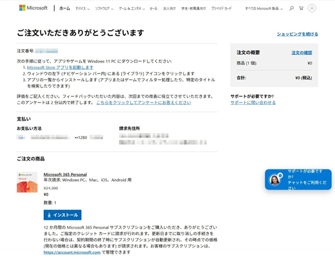Image resolution: width=335 pixels, height=268 pixels.
Task: Click the Microsoft 365 Personal product thumbnail
Action: [x=27, y=182]
